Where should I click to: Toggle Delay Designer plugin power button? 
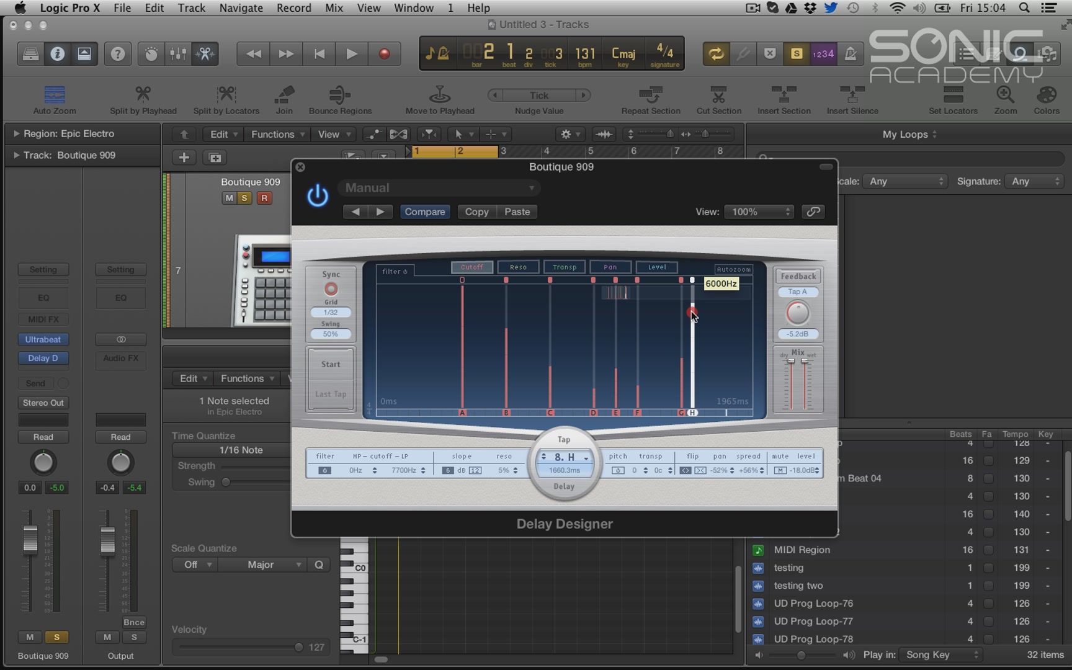pyautogui.click(x=318, y=195)
